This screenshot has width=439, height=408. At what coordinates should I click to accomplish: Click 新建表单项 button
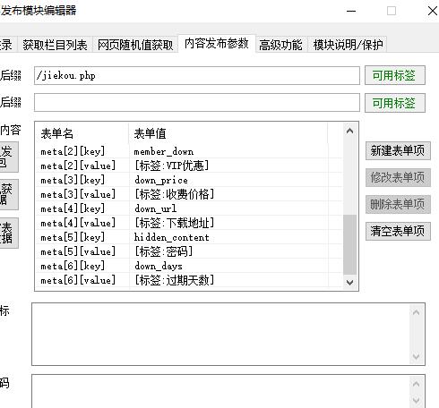point(398,150)
